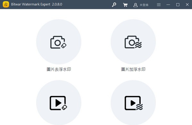Close the Bitwar Watermark Expert window
Screen dimensions: 192x125
[x=187, y=4]
